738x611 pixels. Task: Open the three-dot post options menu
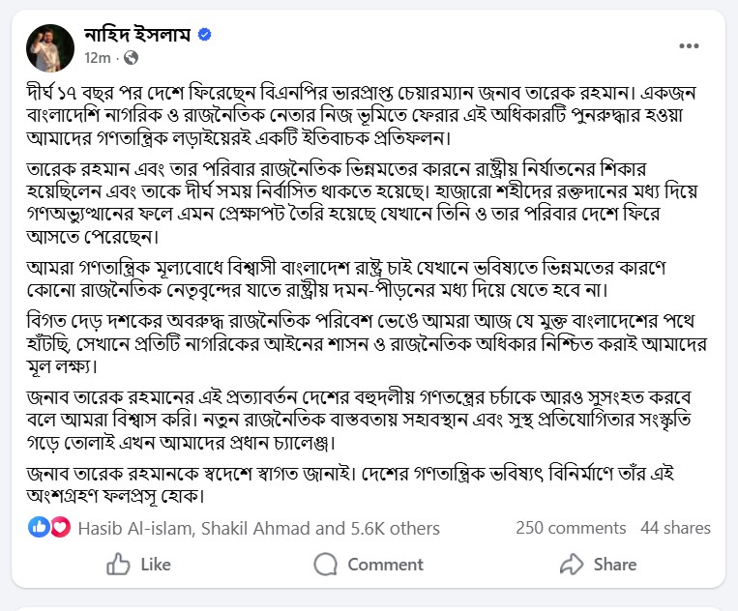[689, 45]
